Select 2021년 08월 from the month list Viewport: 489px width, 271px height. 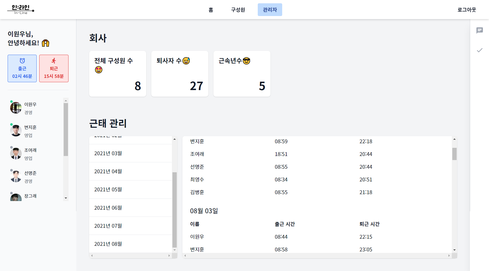[108, 244]
